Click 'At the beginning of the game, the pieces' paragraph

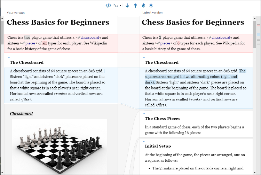195,158
